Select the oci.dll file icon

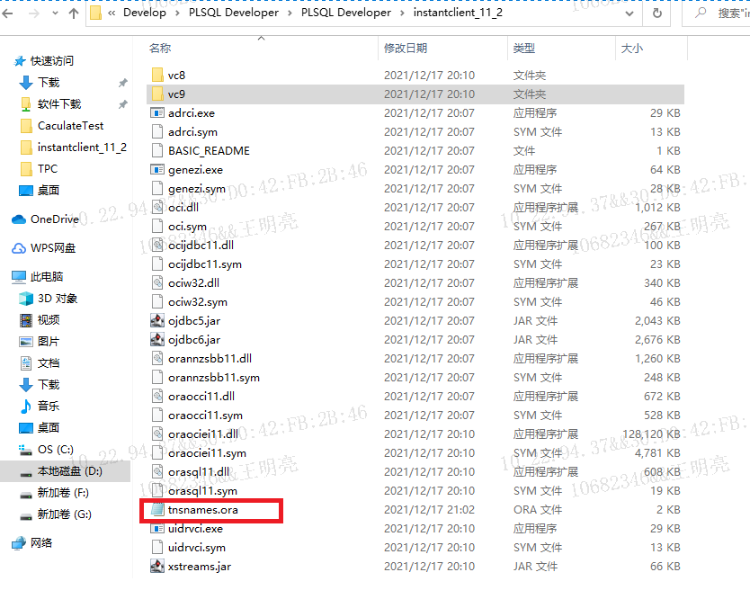point(157,207)
